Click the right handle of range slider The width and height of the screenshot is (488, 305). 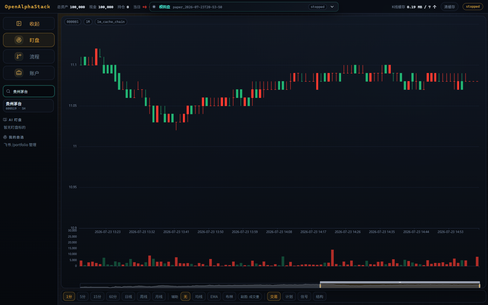click(x=479, y=286)
